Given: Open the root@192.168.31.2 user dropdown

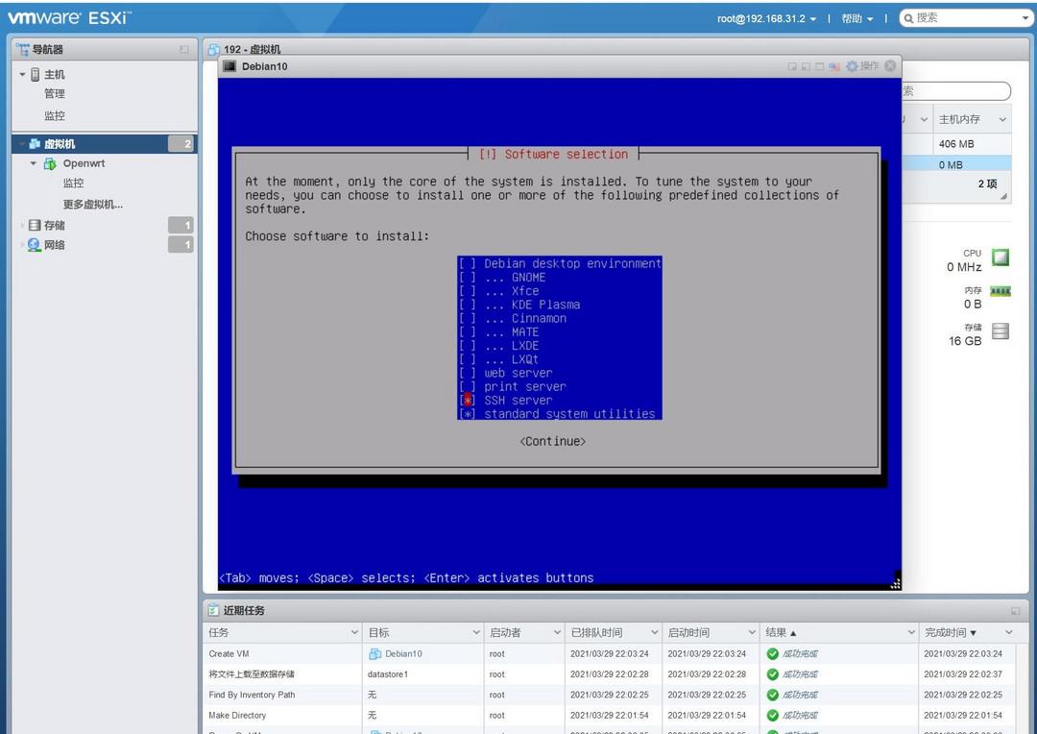Looking at the screenshot, I should (766, 18).
